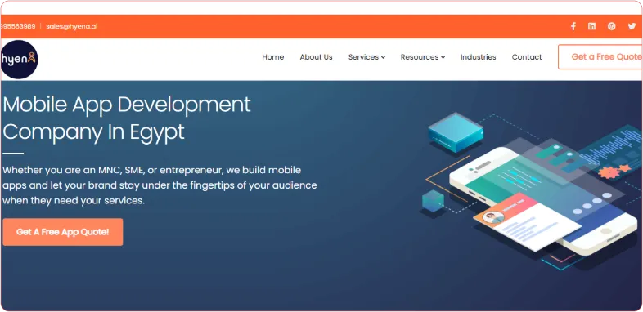
Task: Click the Mobile App Development heading
Action: [x=126, y=118]
